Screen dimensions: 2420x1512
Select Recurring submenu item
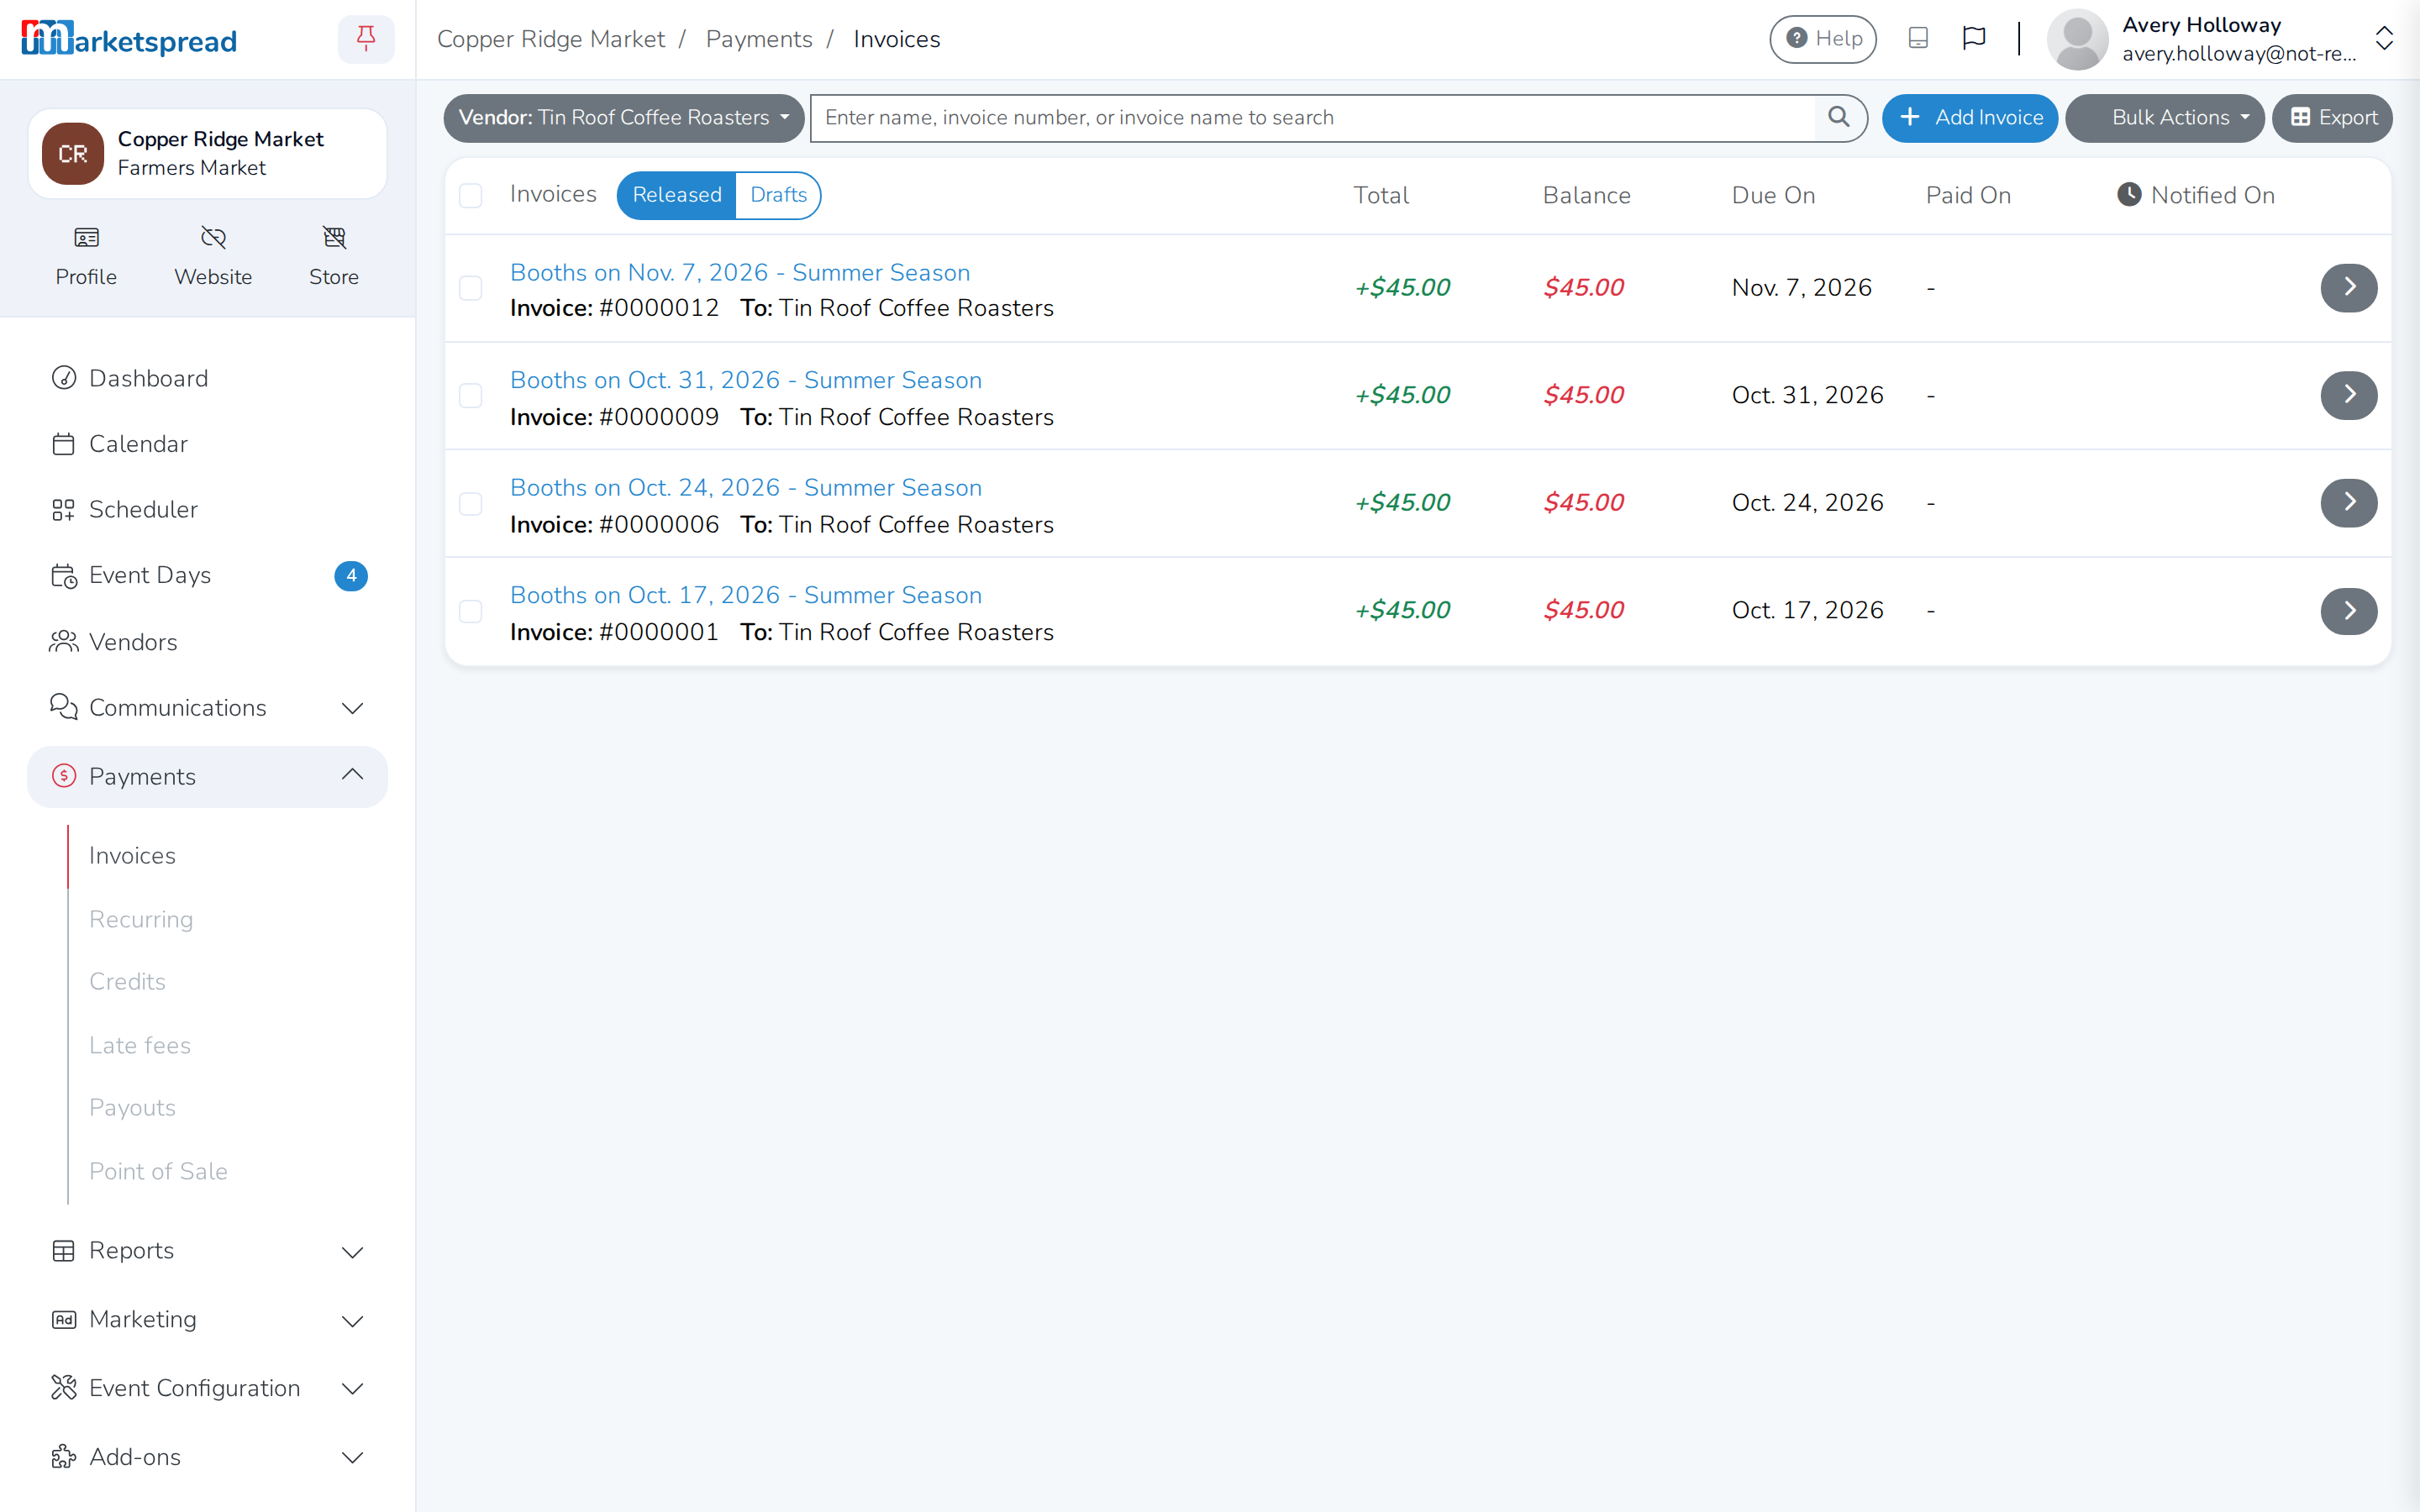click(141, 919)
